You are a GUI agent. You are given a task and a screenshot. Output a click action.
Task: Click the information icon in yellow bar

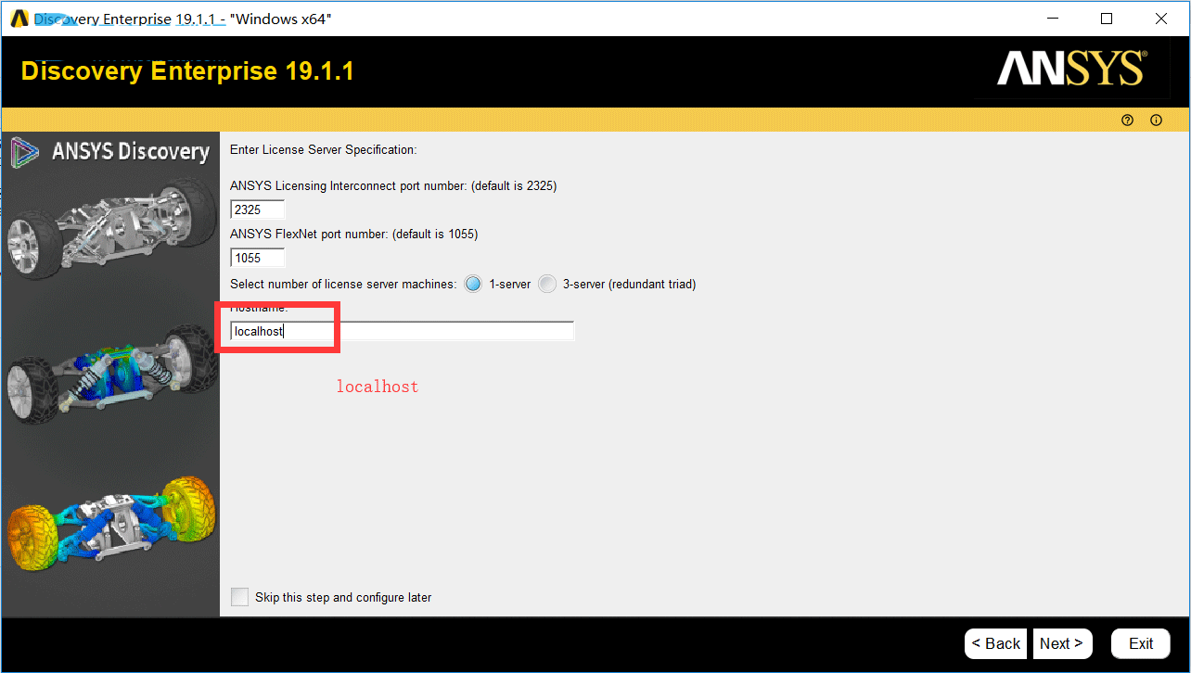tap(1156, 120)
